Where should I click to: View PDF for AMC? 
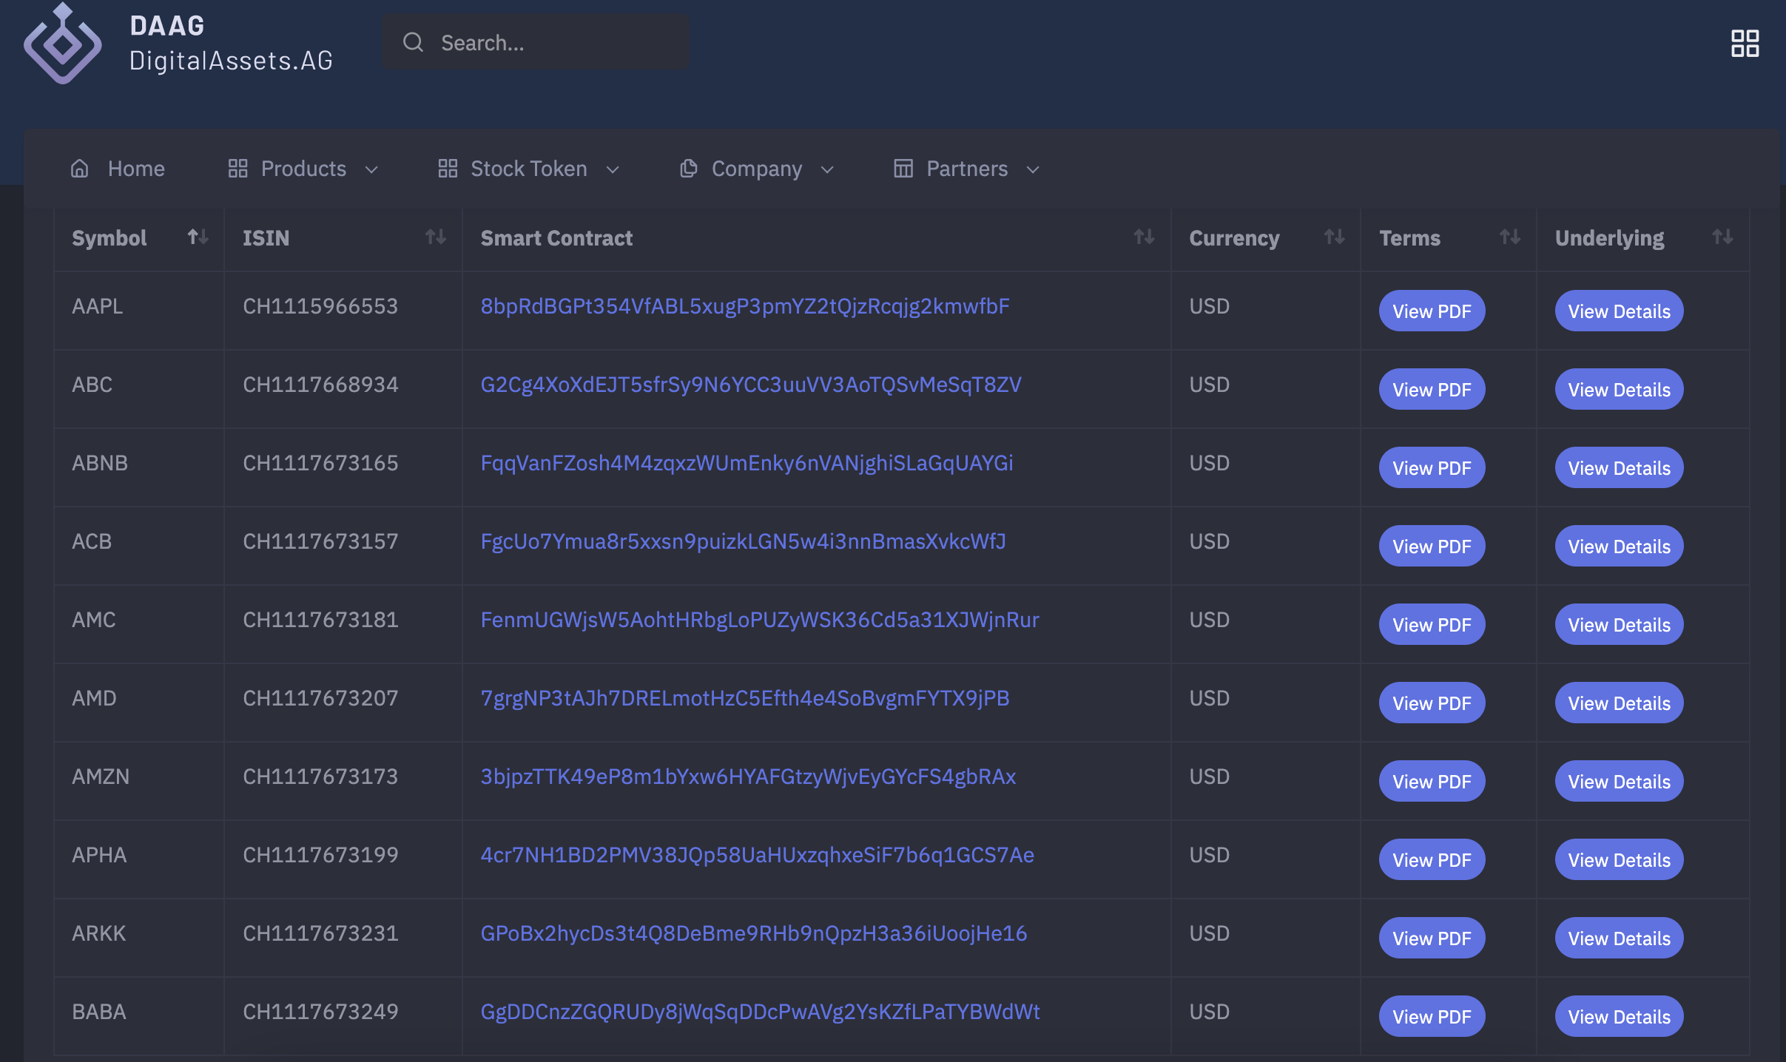click(1432, 624)
